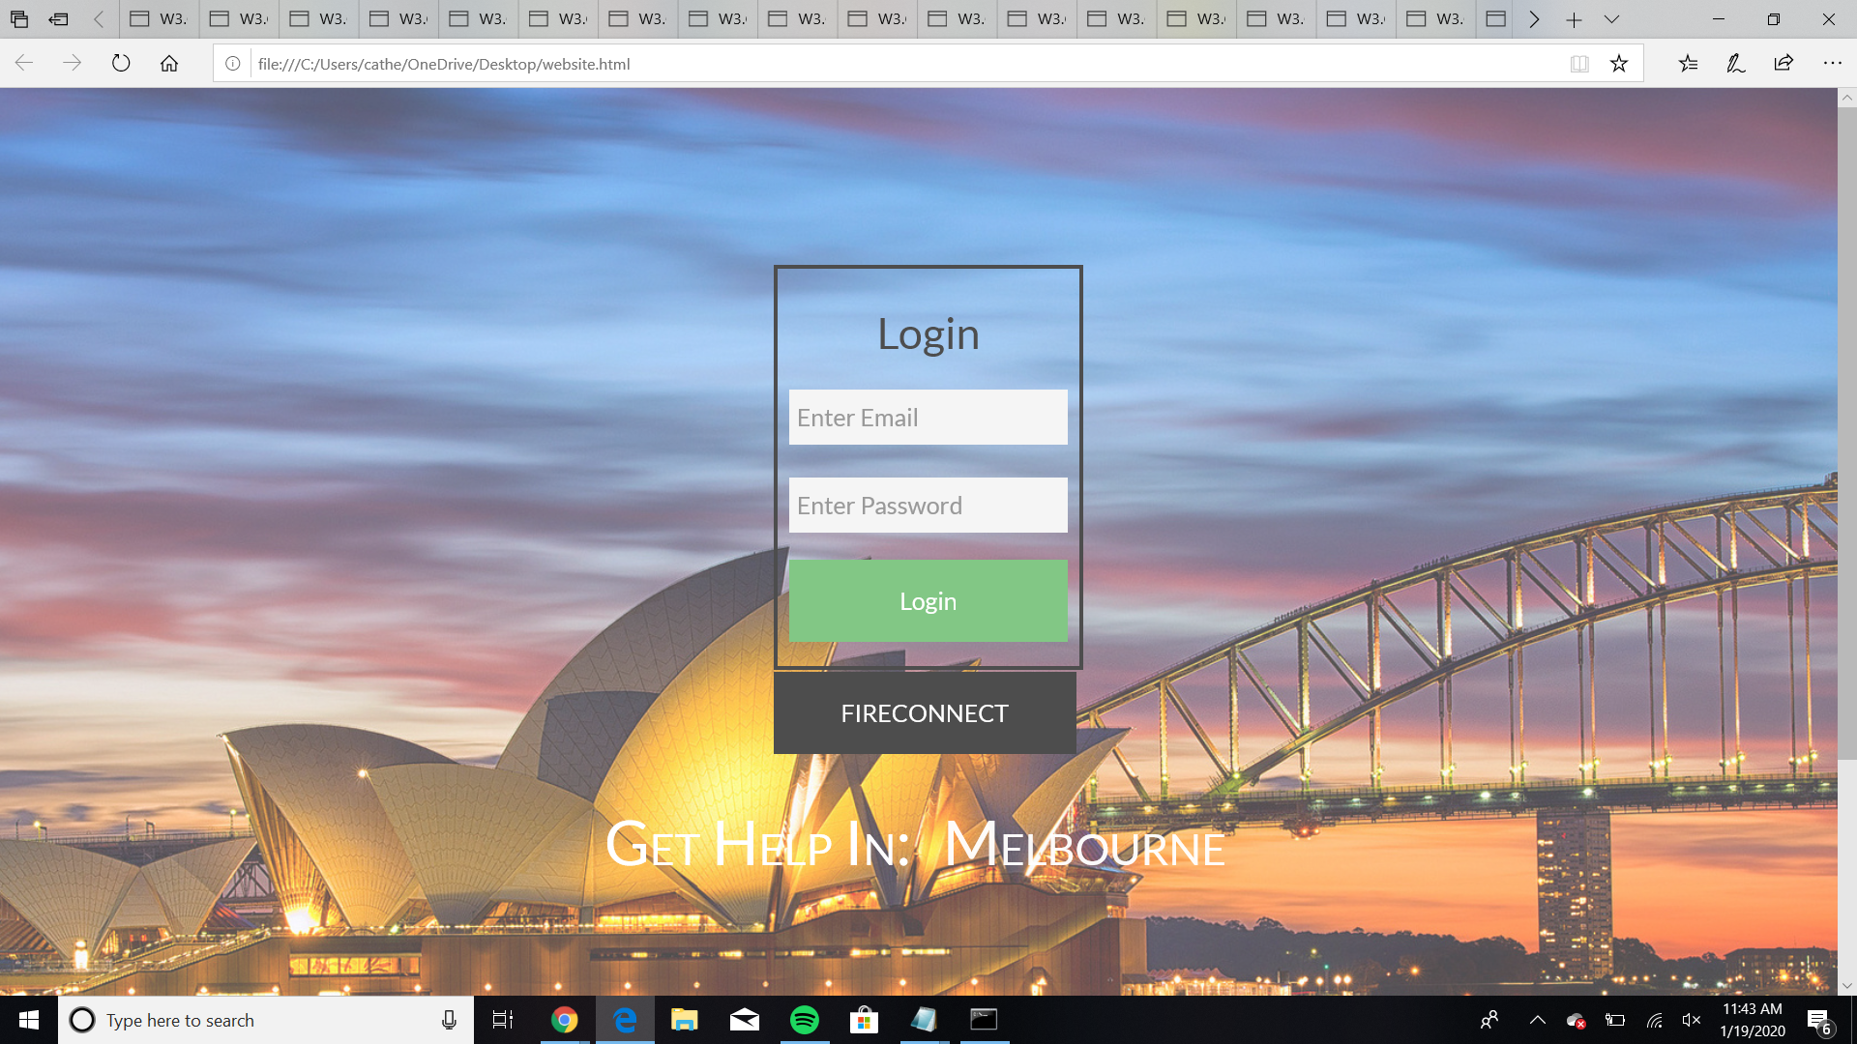The height and width of the screenshot is (1044, 1857).
Task: Click the page vertical scrollbar
Action: [x=1846, y=435]
